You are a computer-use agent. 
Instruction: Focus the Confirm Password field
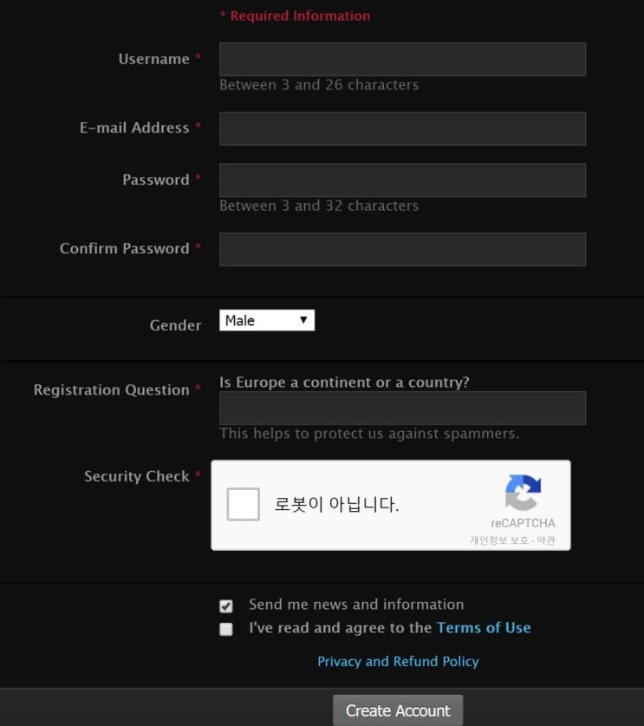pyautogui.click(x=402, y=249)
